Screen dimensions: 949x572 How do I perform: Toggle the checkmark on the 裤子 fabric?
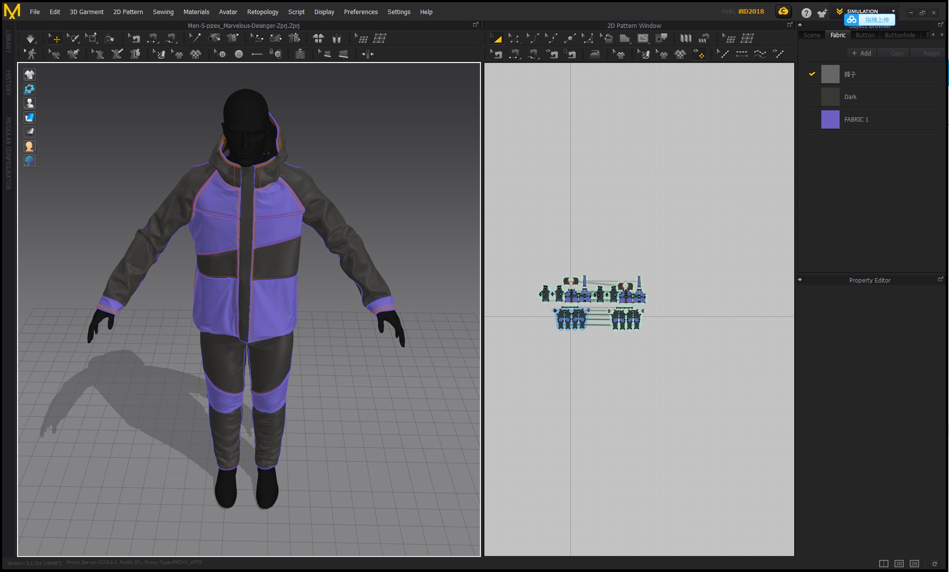(812, 74)
